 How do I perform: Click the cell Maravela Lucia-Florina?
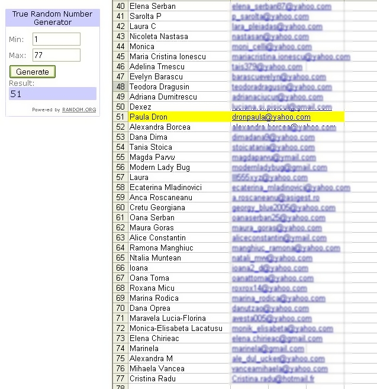[x=179, y=318]
